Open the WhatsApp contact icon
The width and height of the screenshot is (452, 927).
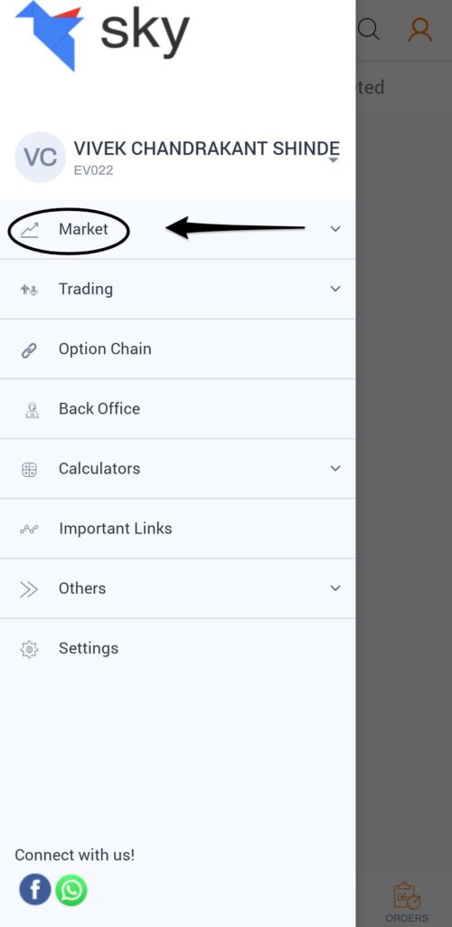71,890
